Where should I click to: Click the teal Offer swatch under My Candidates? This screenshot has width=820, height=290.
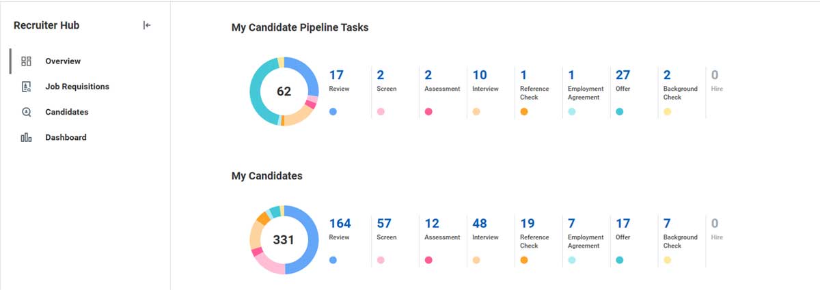coord(620,260)
